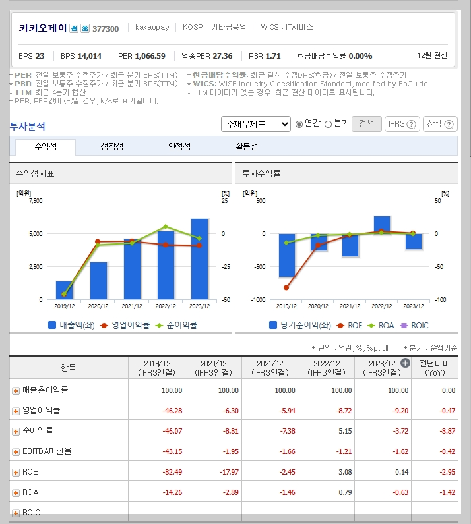Select the 분기 radio button

point(328,125)
